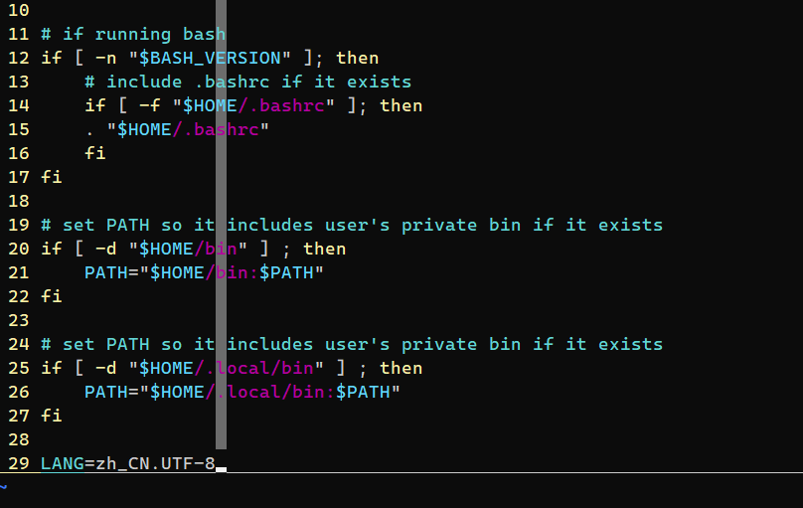This screenshot has width=803, height=508.
Task: Click ".bashrc" text on line 15
Action: (x=221, y=129)
